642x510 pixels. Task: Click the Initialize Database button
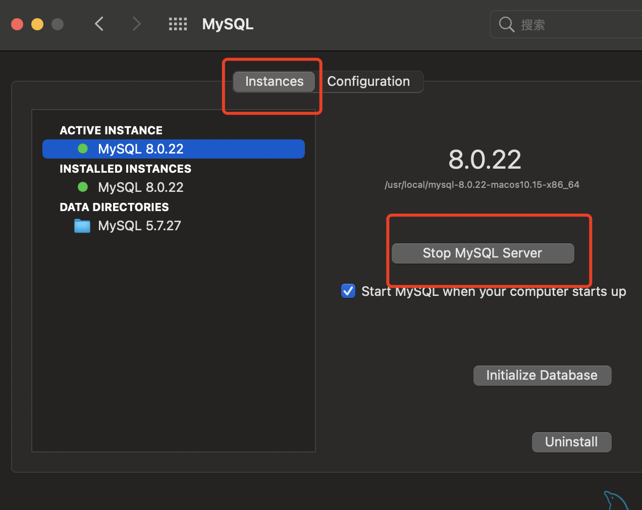(542, 375)
